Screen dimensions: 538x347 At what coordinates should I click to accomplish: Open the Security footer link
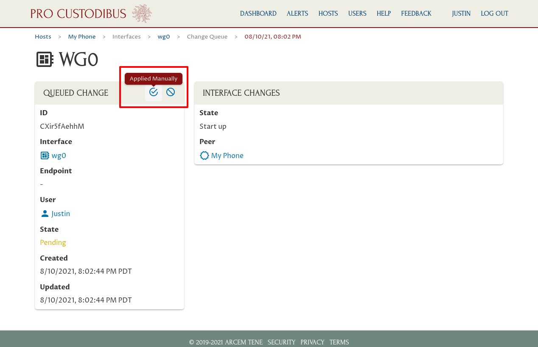point(281,342)
